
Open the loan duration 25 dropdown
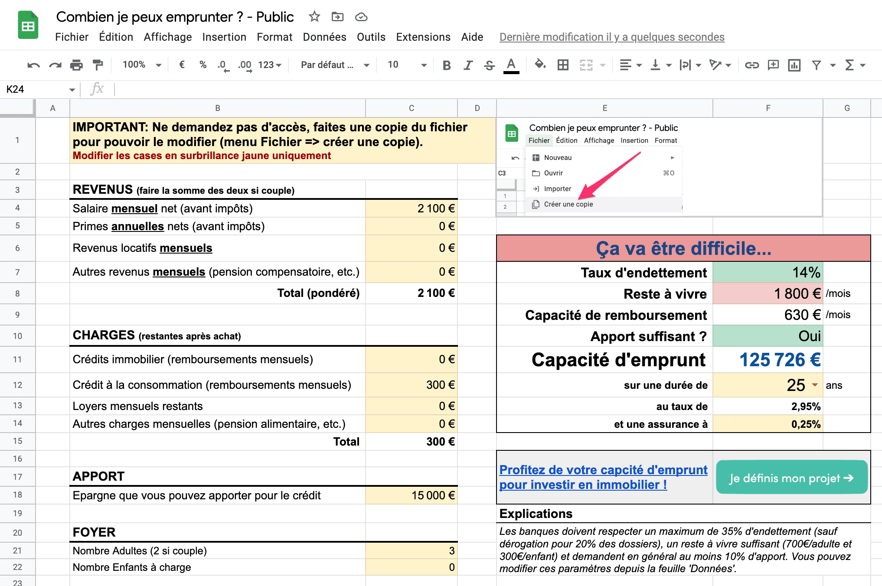(815, 385)
